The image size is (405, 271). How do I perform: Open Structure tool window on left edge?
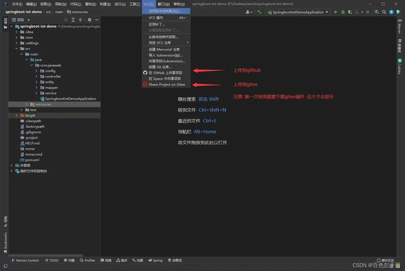point(5,222)
